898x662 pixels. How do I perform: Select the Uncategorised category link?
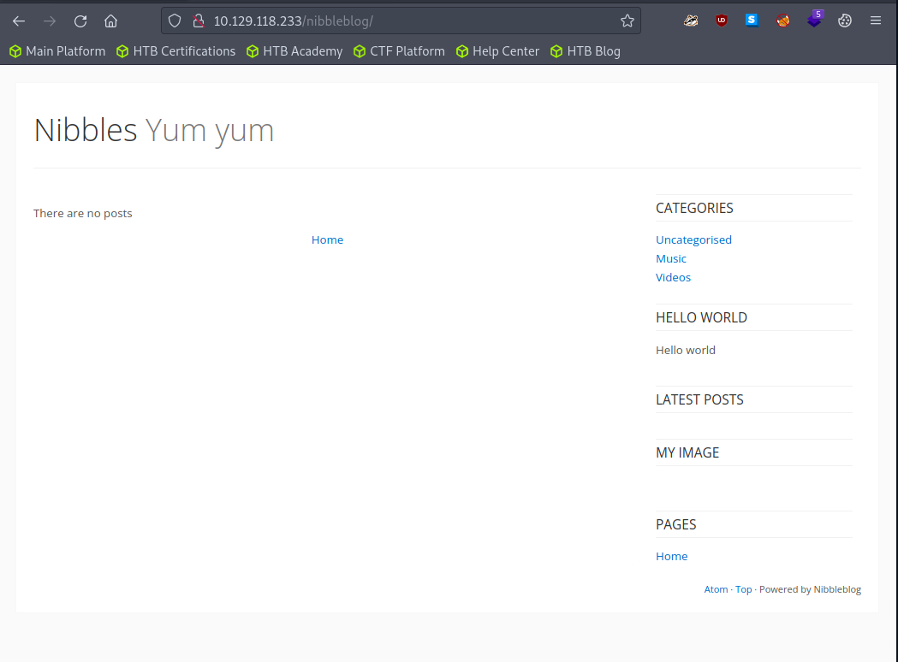point(693,239)
